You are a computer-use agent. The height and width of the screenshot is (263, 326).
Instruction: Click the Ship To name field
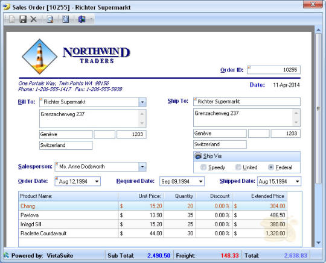247,102
